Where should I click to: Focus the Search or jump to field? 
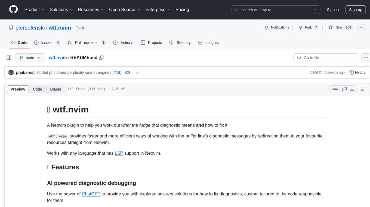[276, 10]
